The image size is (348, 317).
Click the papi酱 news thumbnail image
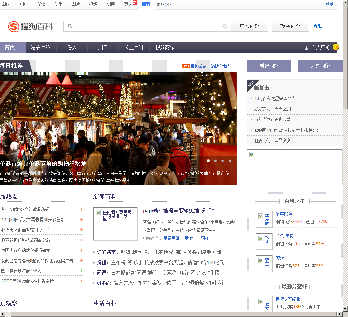(115, 224)
